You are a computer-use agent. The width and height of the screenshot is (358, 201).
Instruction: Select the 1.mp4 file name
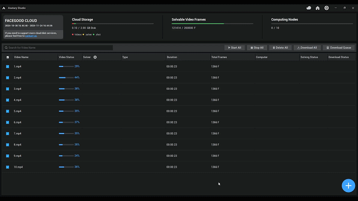[x=17, y=67]
